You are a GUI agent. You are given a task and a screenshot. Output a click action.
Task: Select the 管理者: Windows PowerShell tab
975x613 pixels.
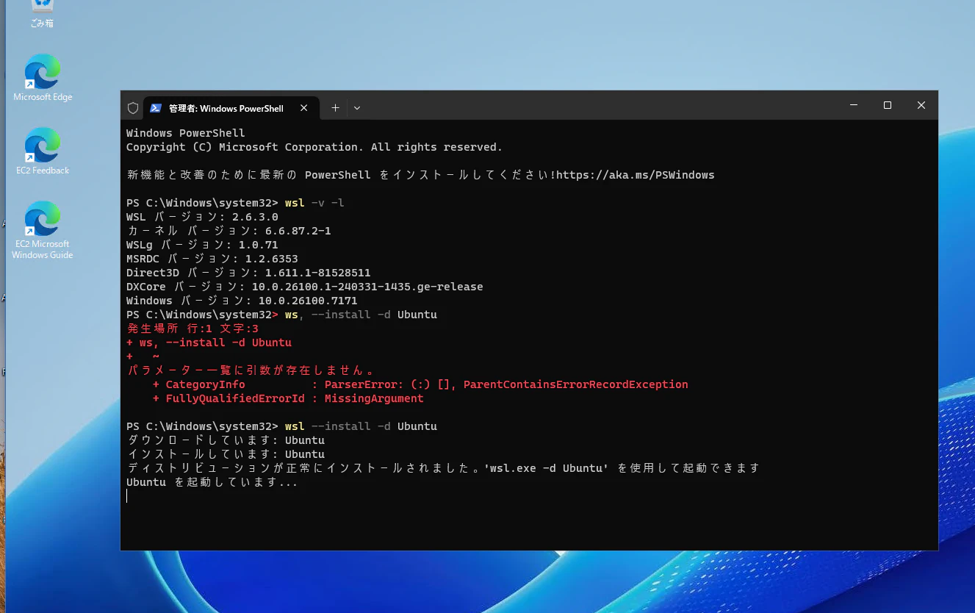231,108
